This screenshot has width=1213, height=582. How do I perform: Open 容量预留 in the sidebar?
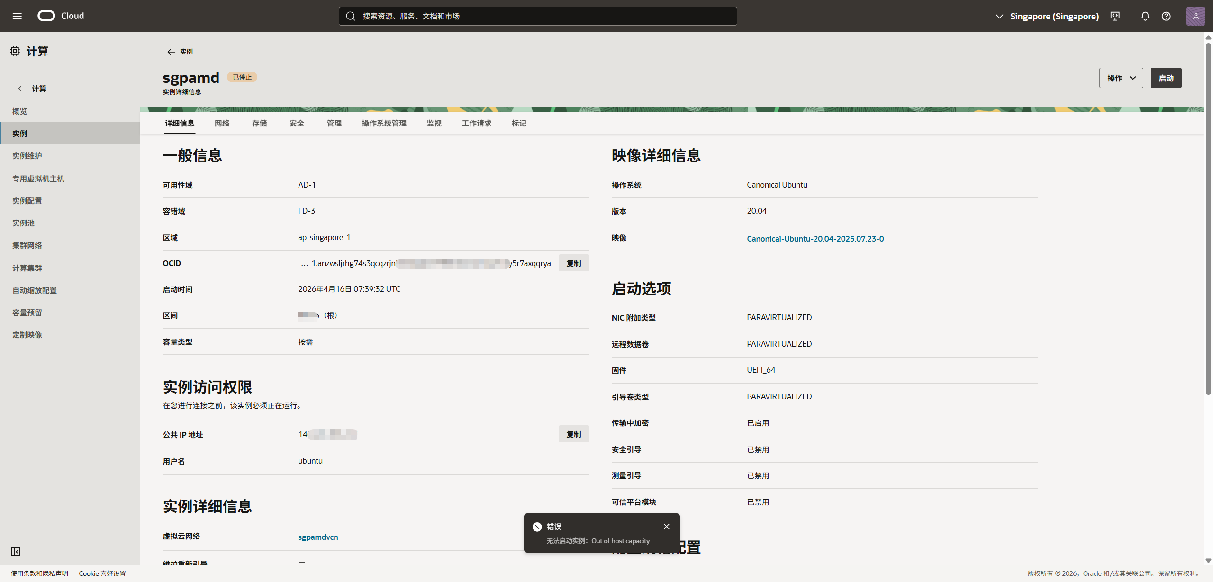coord(70,313)
